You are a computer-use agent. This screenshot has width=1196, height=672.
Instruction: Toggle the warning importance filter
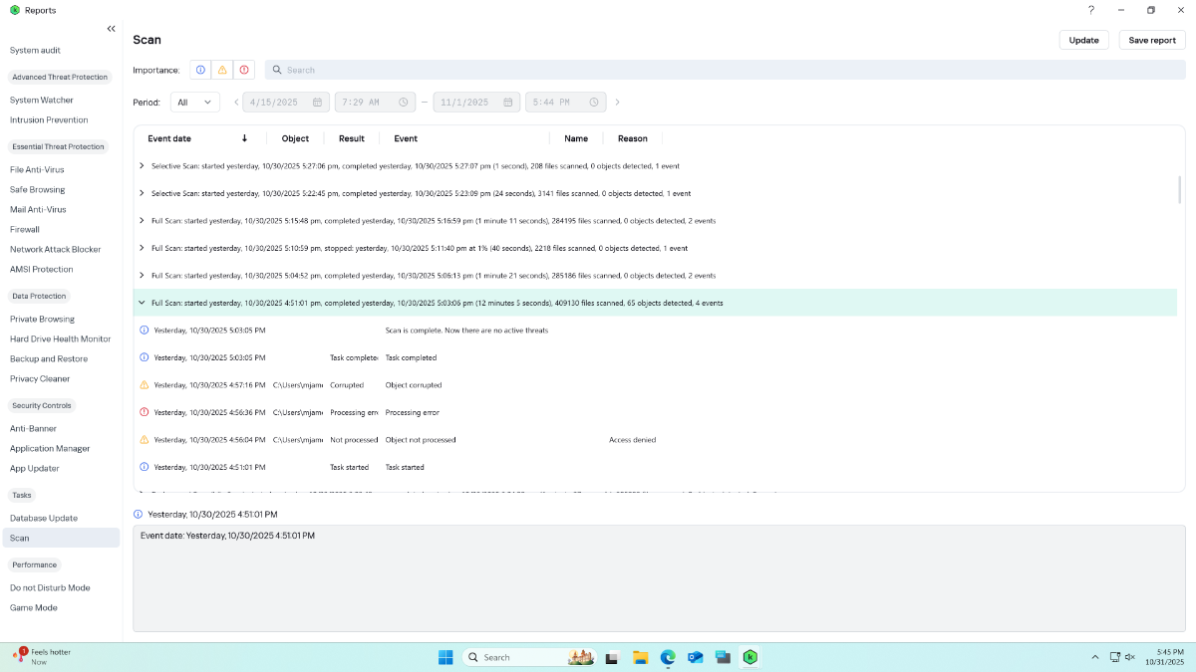[222, 70]
